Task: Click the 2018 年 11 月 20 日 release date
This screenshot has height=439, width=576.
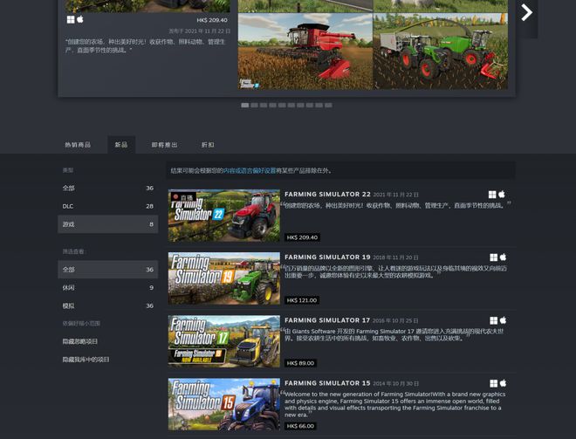Action: (396, 257)
